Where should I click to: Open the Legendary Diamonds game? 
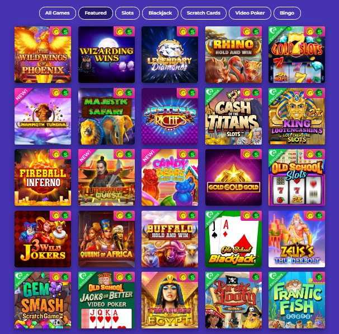[170, 54]
